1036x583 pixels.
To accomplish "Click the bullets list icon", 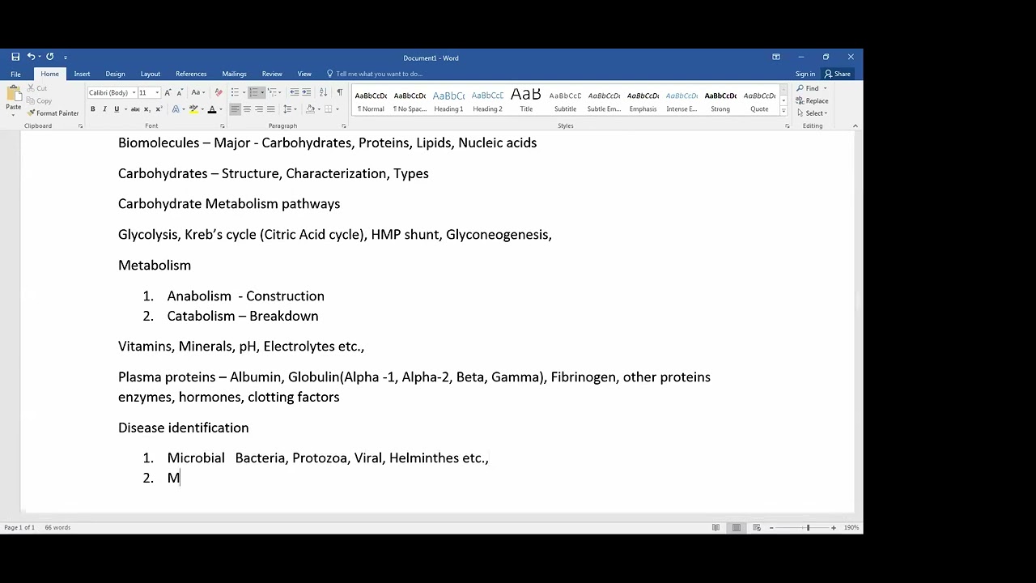I will click(x=235, y=92).
